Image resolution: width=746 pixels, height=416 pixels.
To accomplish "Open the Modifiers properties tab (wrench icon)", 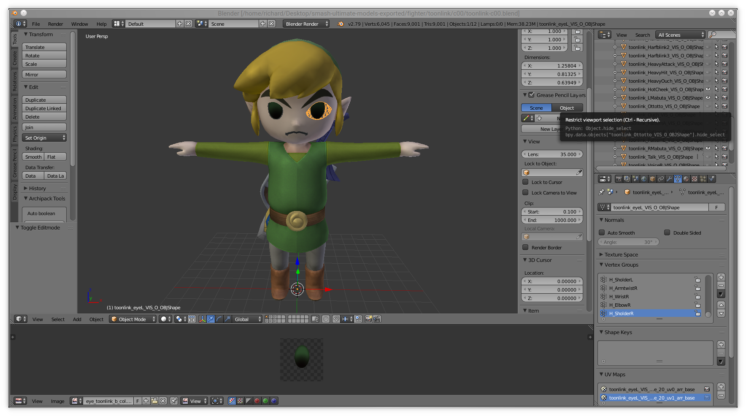I will click(669, 179).
